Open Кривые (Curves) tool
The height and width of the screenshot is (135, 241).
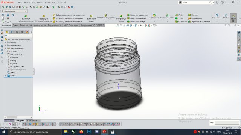click(226, 16)
